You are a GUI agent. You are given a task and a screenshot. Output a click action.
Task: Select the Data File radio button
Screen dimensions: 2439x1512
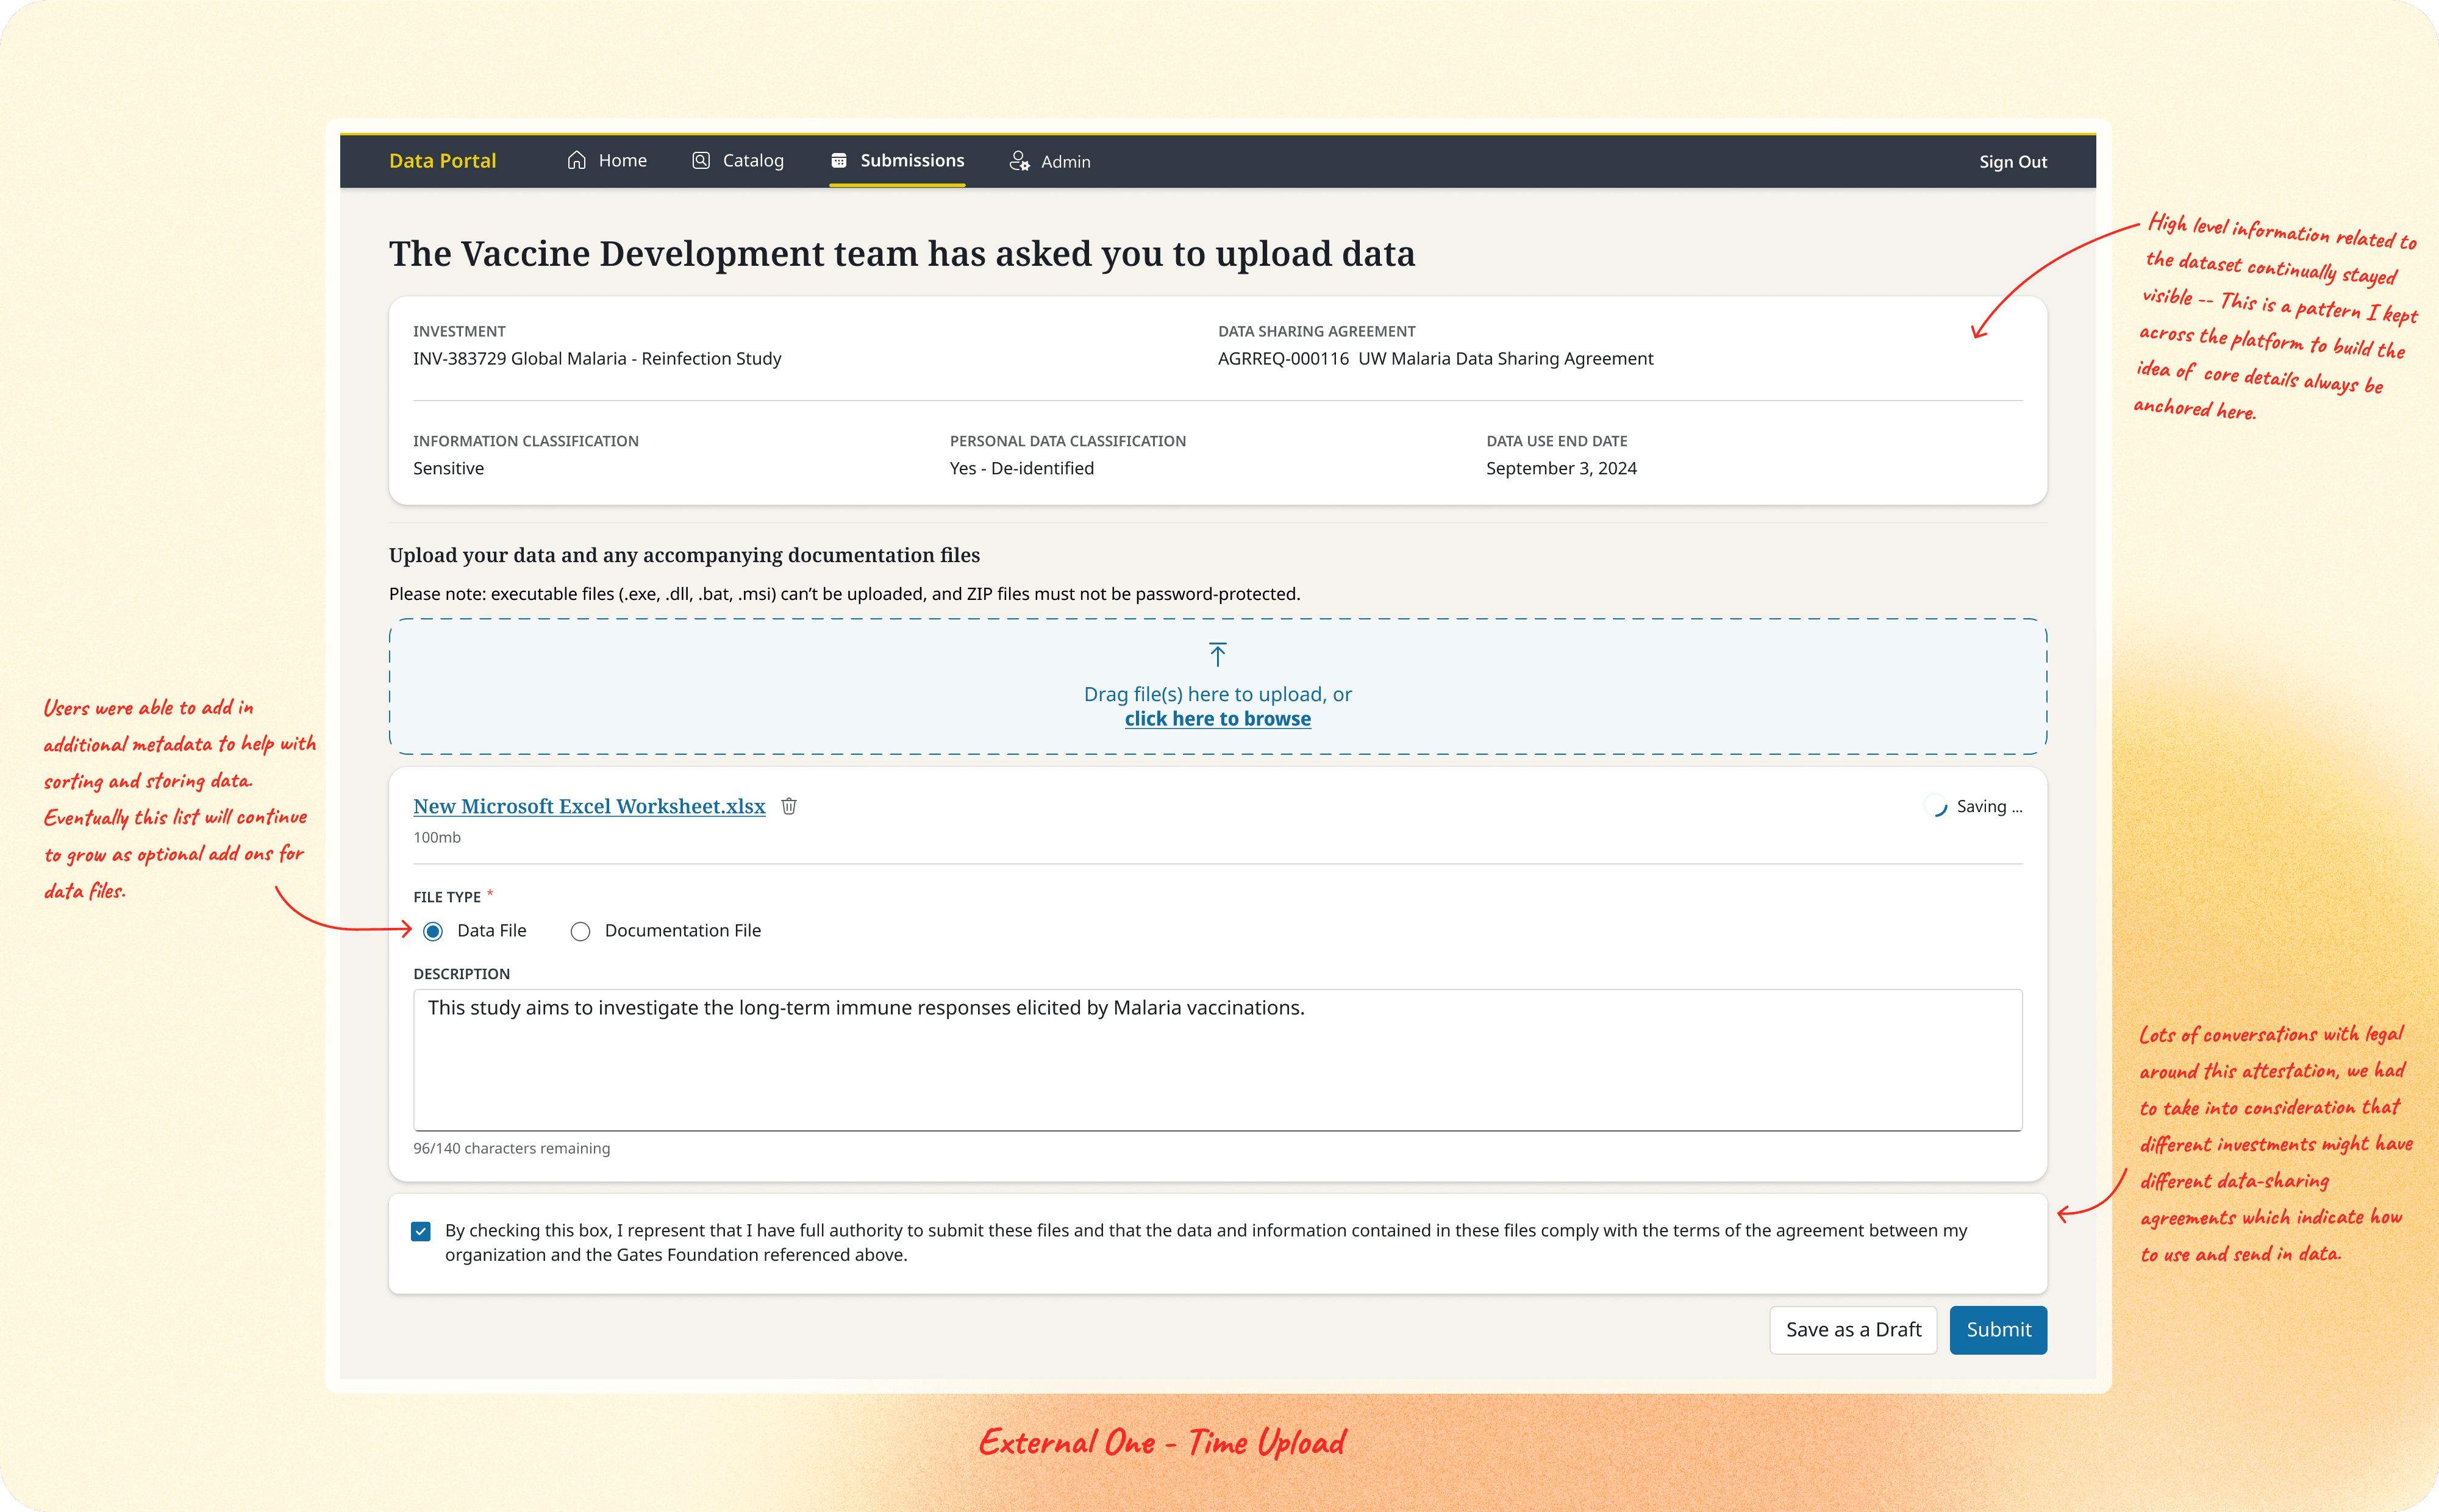(433, 931)
